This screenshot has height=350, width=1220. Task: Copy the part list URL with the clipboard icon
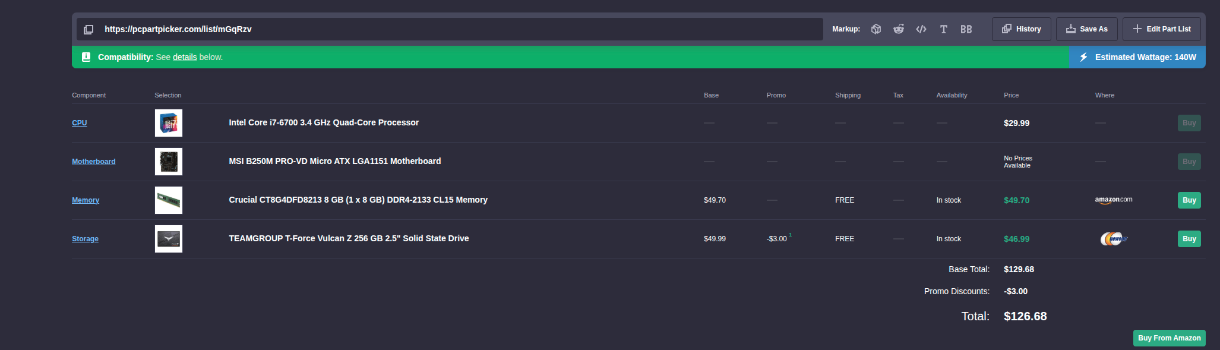[x=89, y=29]
